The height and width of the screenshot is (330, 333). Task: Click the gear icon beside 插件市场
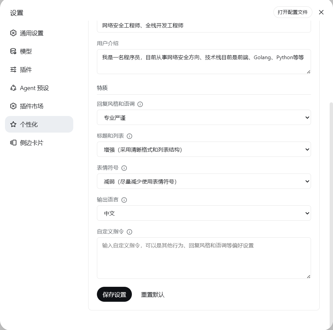tap(13, 106)
